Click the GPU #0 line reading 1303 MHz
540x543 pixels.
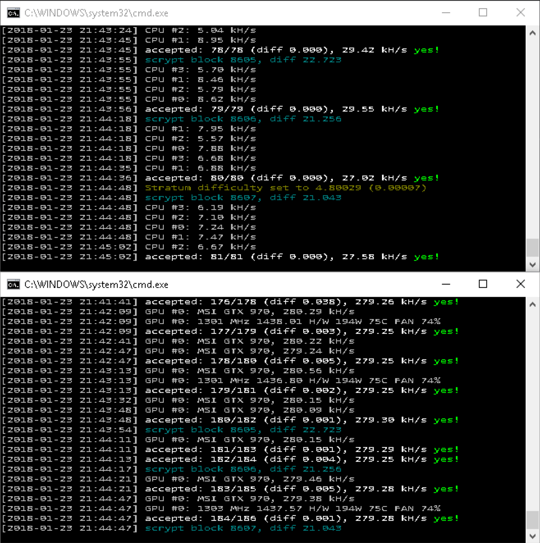[x=221, y=509]
